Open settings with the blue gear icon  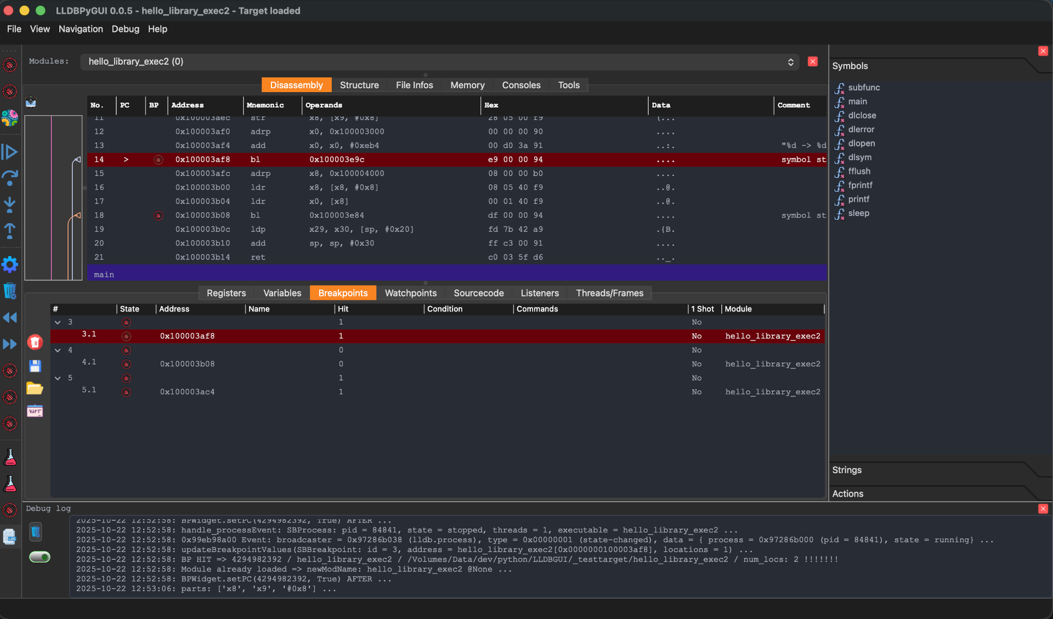9,265
